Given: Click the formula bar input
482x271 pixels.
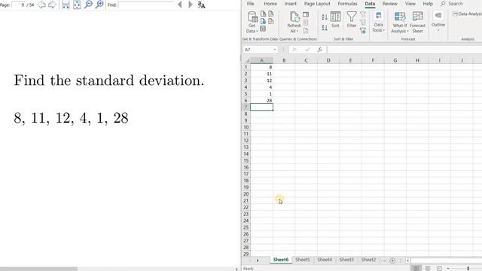Looking at the screenshot, I should [x=404, y=50].
